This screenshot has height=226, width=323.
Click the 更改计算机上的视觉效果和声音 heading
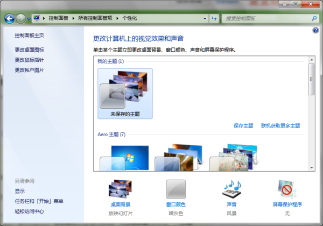[138, 39]
